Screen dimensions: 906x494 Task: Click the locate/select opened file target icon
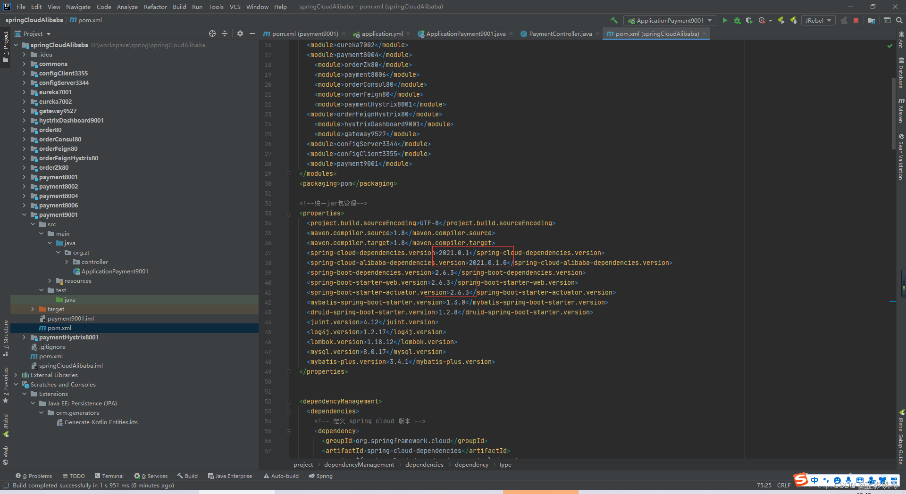click(x=212, y=33)
